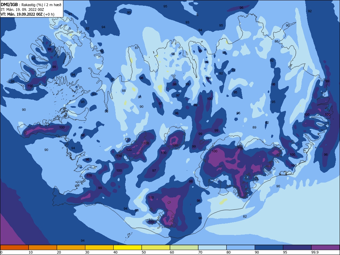The image size is (340, 255).
Task: Select the bright yellow 40–50 legend swatch
Action: tap(128, 248)
